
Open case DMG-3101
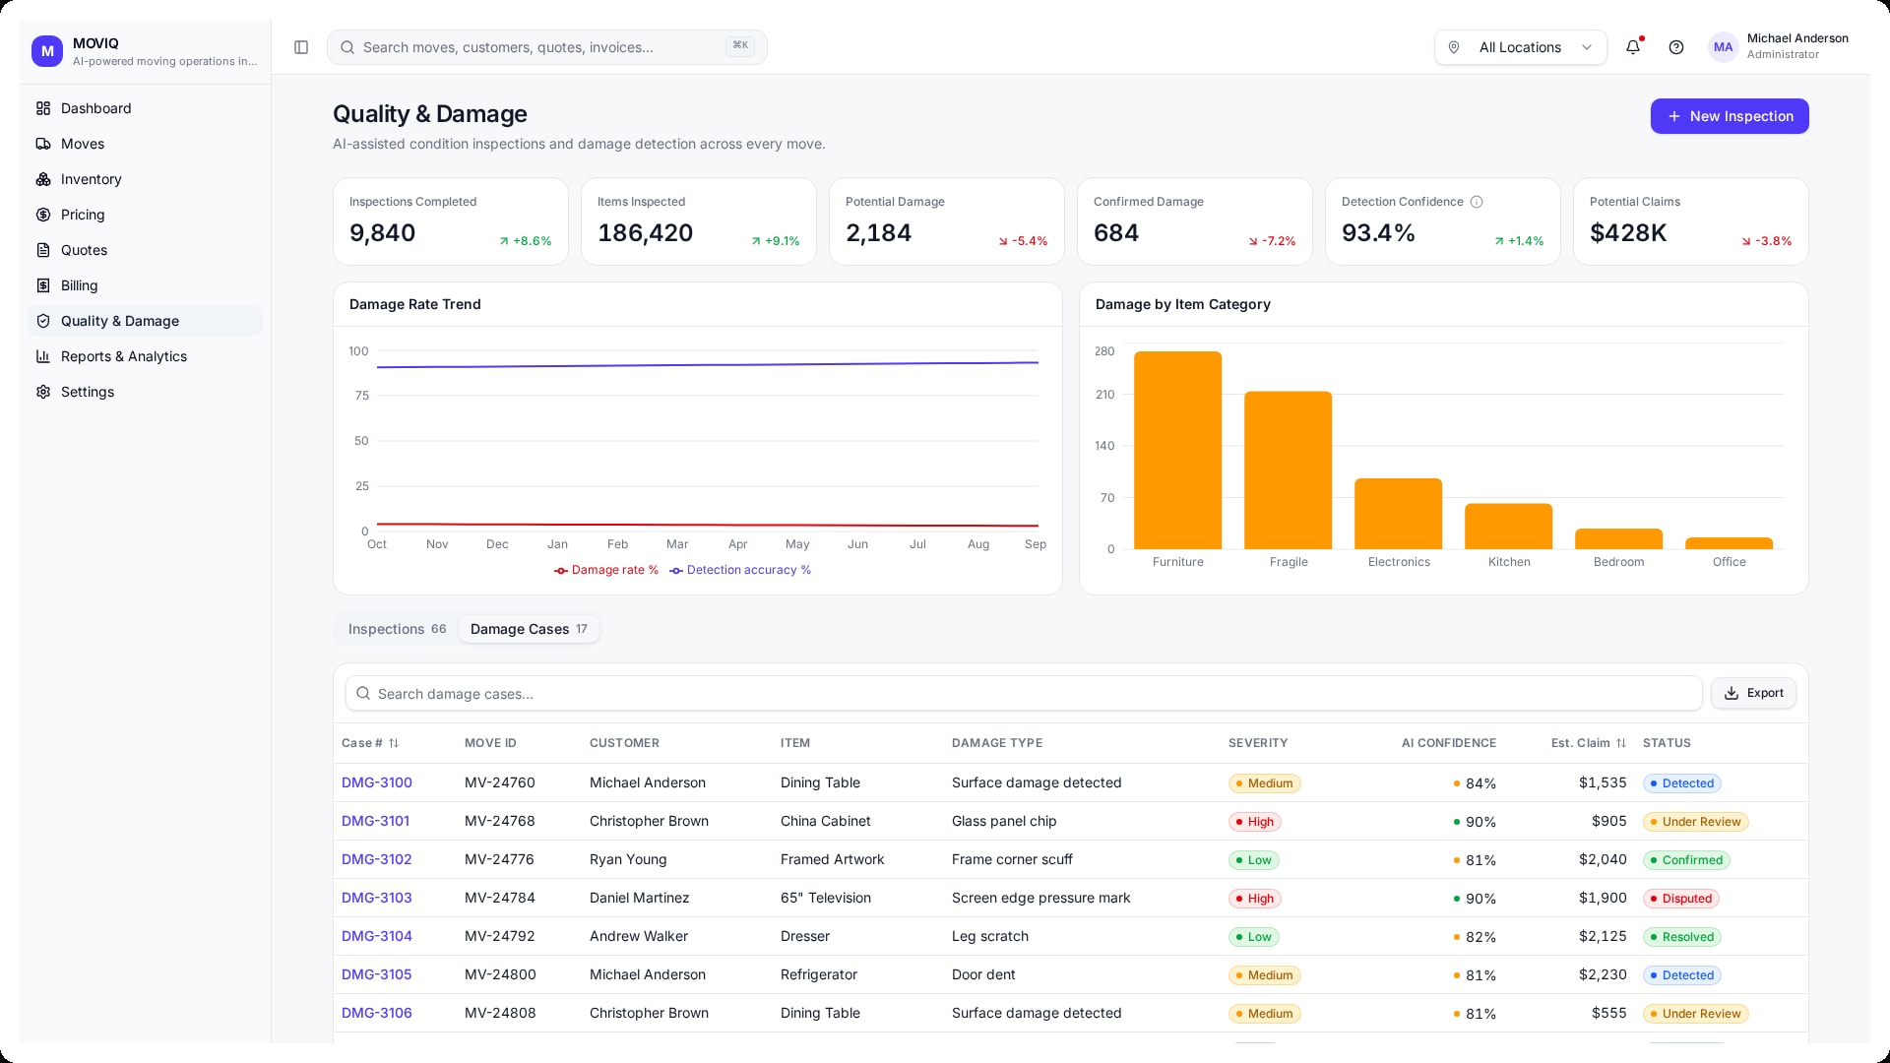click(375, 821)
